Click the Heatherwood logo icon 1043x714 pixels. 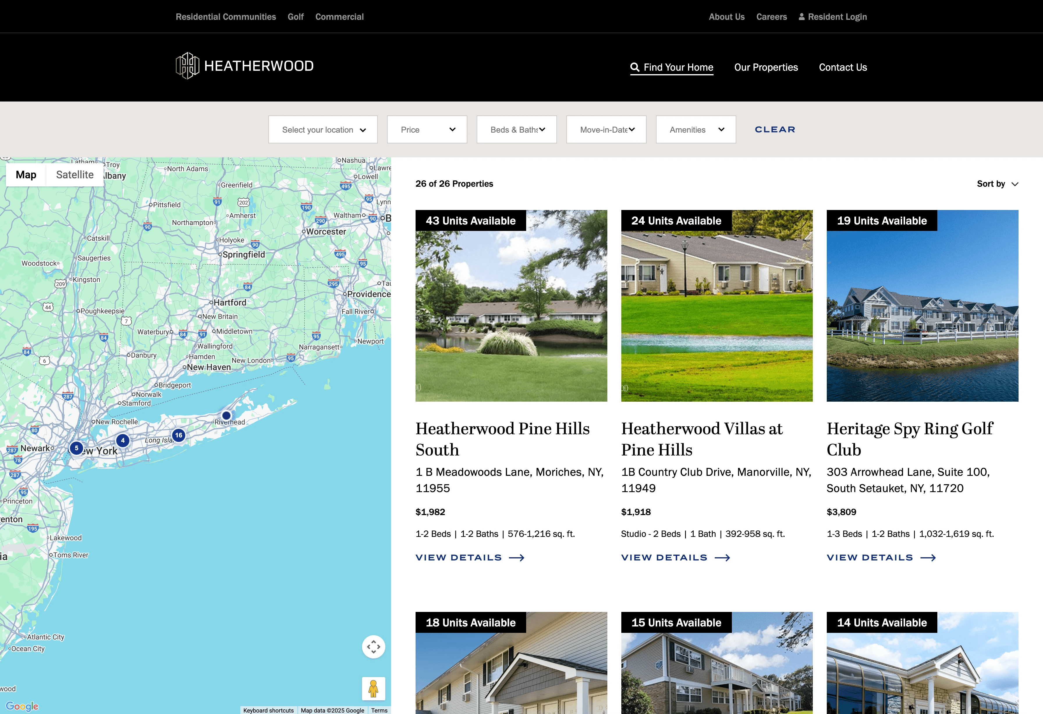coord(187,66)
